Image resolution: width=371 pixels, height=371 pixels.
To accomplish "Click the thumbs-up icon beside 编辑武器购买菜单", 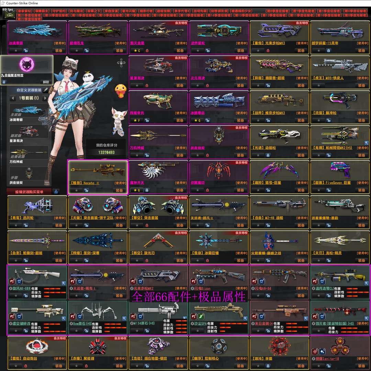I will point(56,192).
